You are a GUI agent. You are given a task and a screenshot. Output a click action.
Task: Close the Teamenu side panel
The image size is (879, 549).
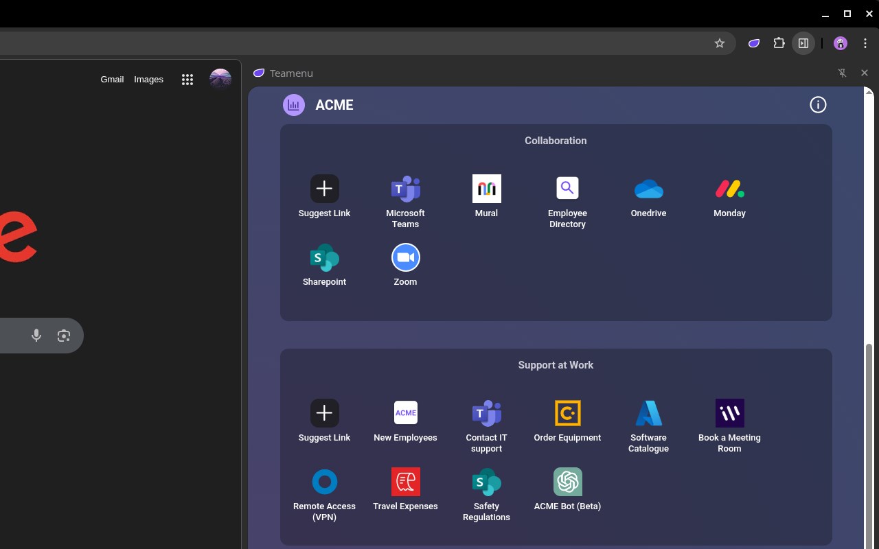pos(865,73)
